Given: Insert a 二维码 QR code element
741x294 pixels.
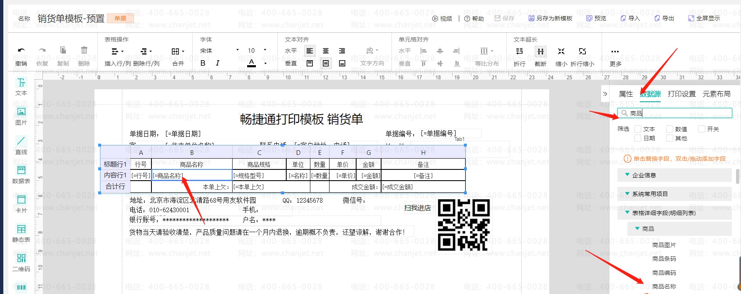Looking at the screenshot, I should click(21, 263).
